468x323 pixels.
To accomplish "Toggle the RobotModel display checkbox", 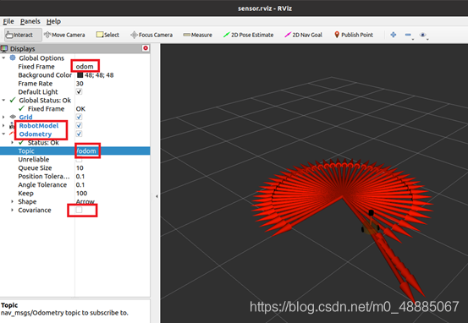I will [79, 125].
